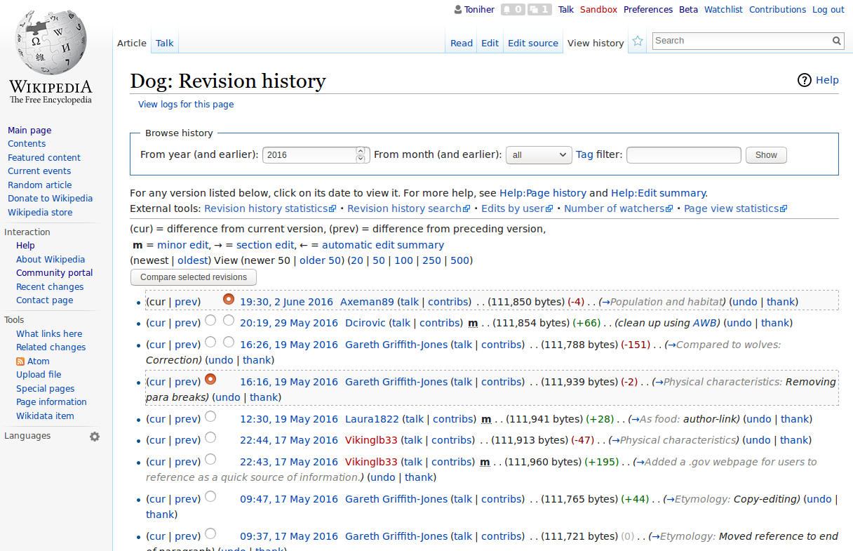This screenshot has width=853, height=551.
Task: Increase the year with stepper up arrow
Action: point(361,151)
